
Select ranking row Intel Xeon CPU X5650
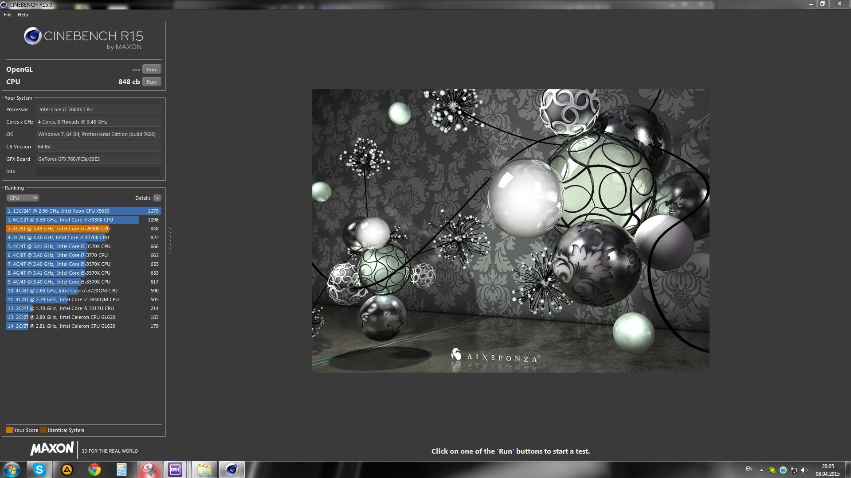[83, 211]
